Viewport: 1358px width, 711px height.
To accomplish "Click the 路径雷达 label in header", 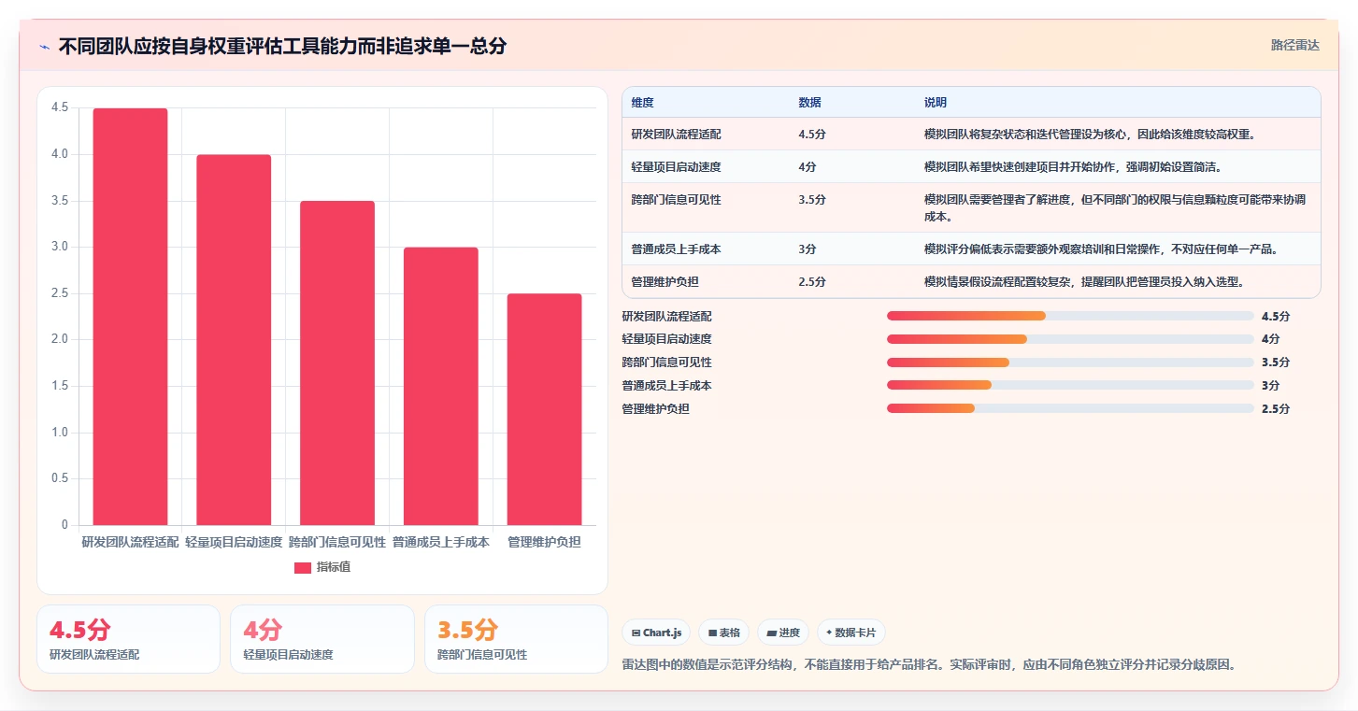I will (x=1294, y=45).
